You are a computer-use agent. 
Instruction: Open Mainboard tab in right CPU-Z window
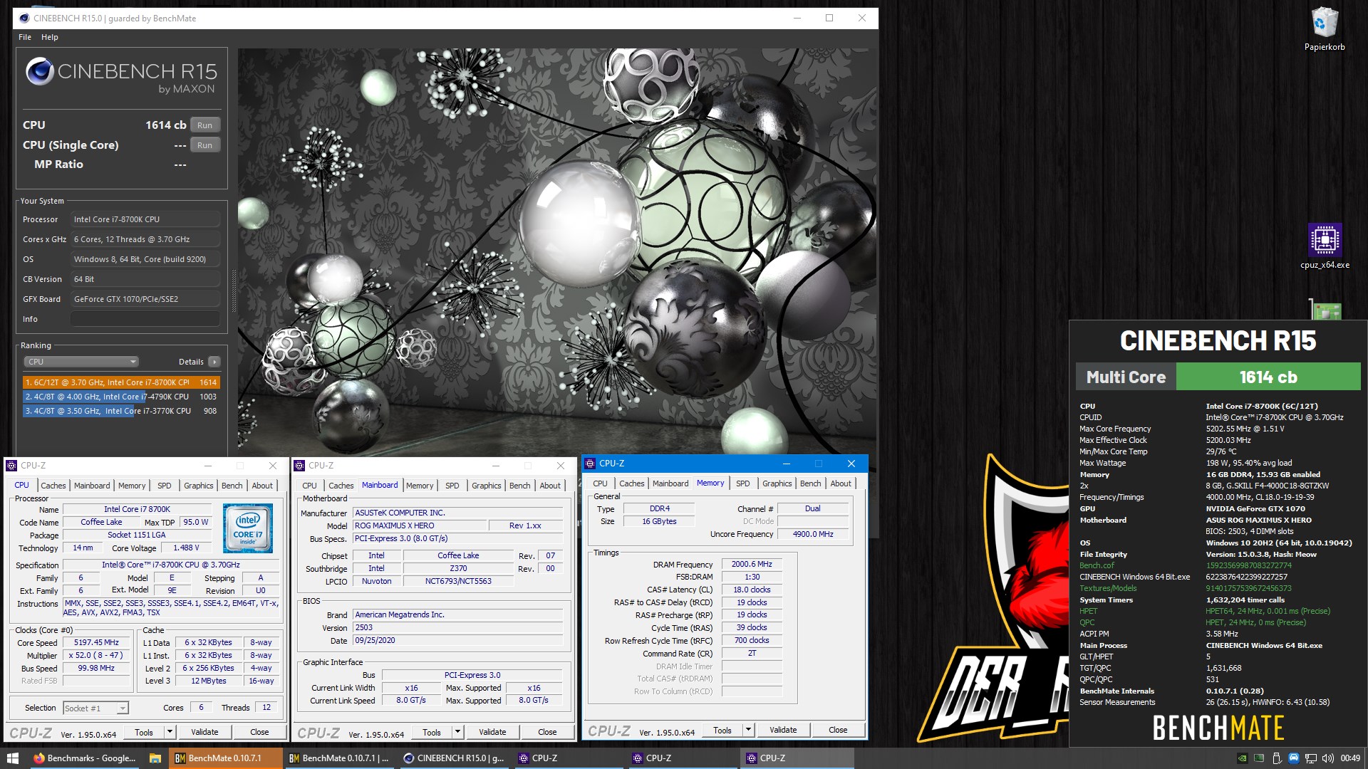click(670, 483)
